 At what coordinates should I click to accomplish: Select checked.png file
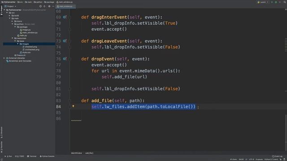tap(30, 47)
